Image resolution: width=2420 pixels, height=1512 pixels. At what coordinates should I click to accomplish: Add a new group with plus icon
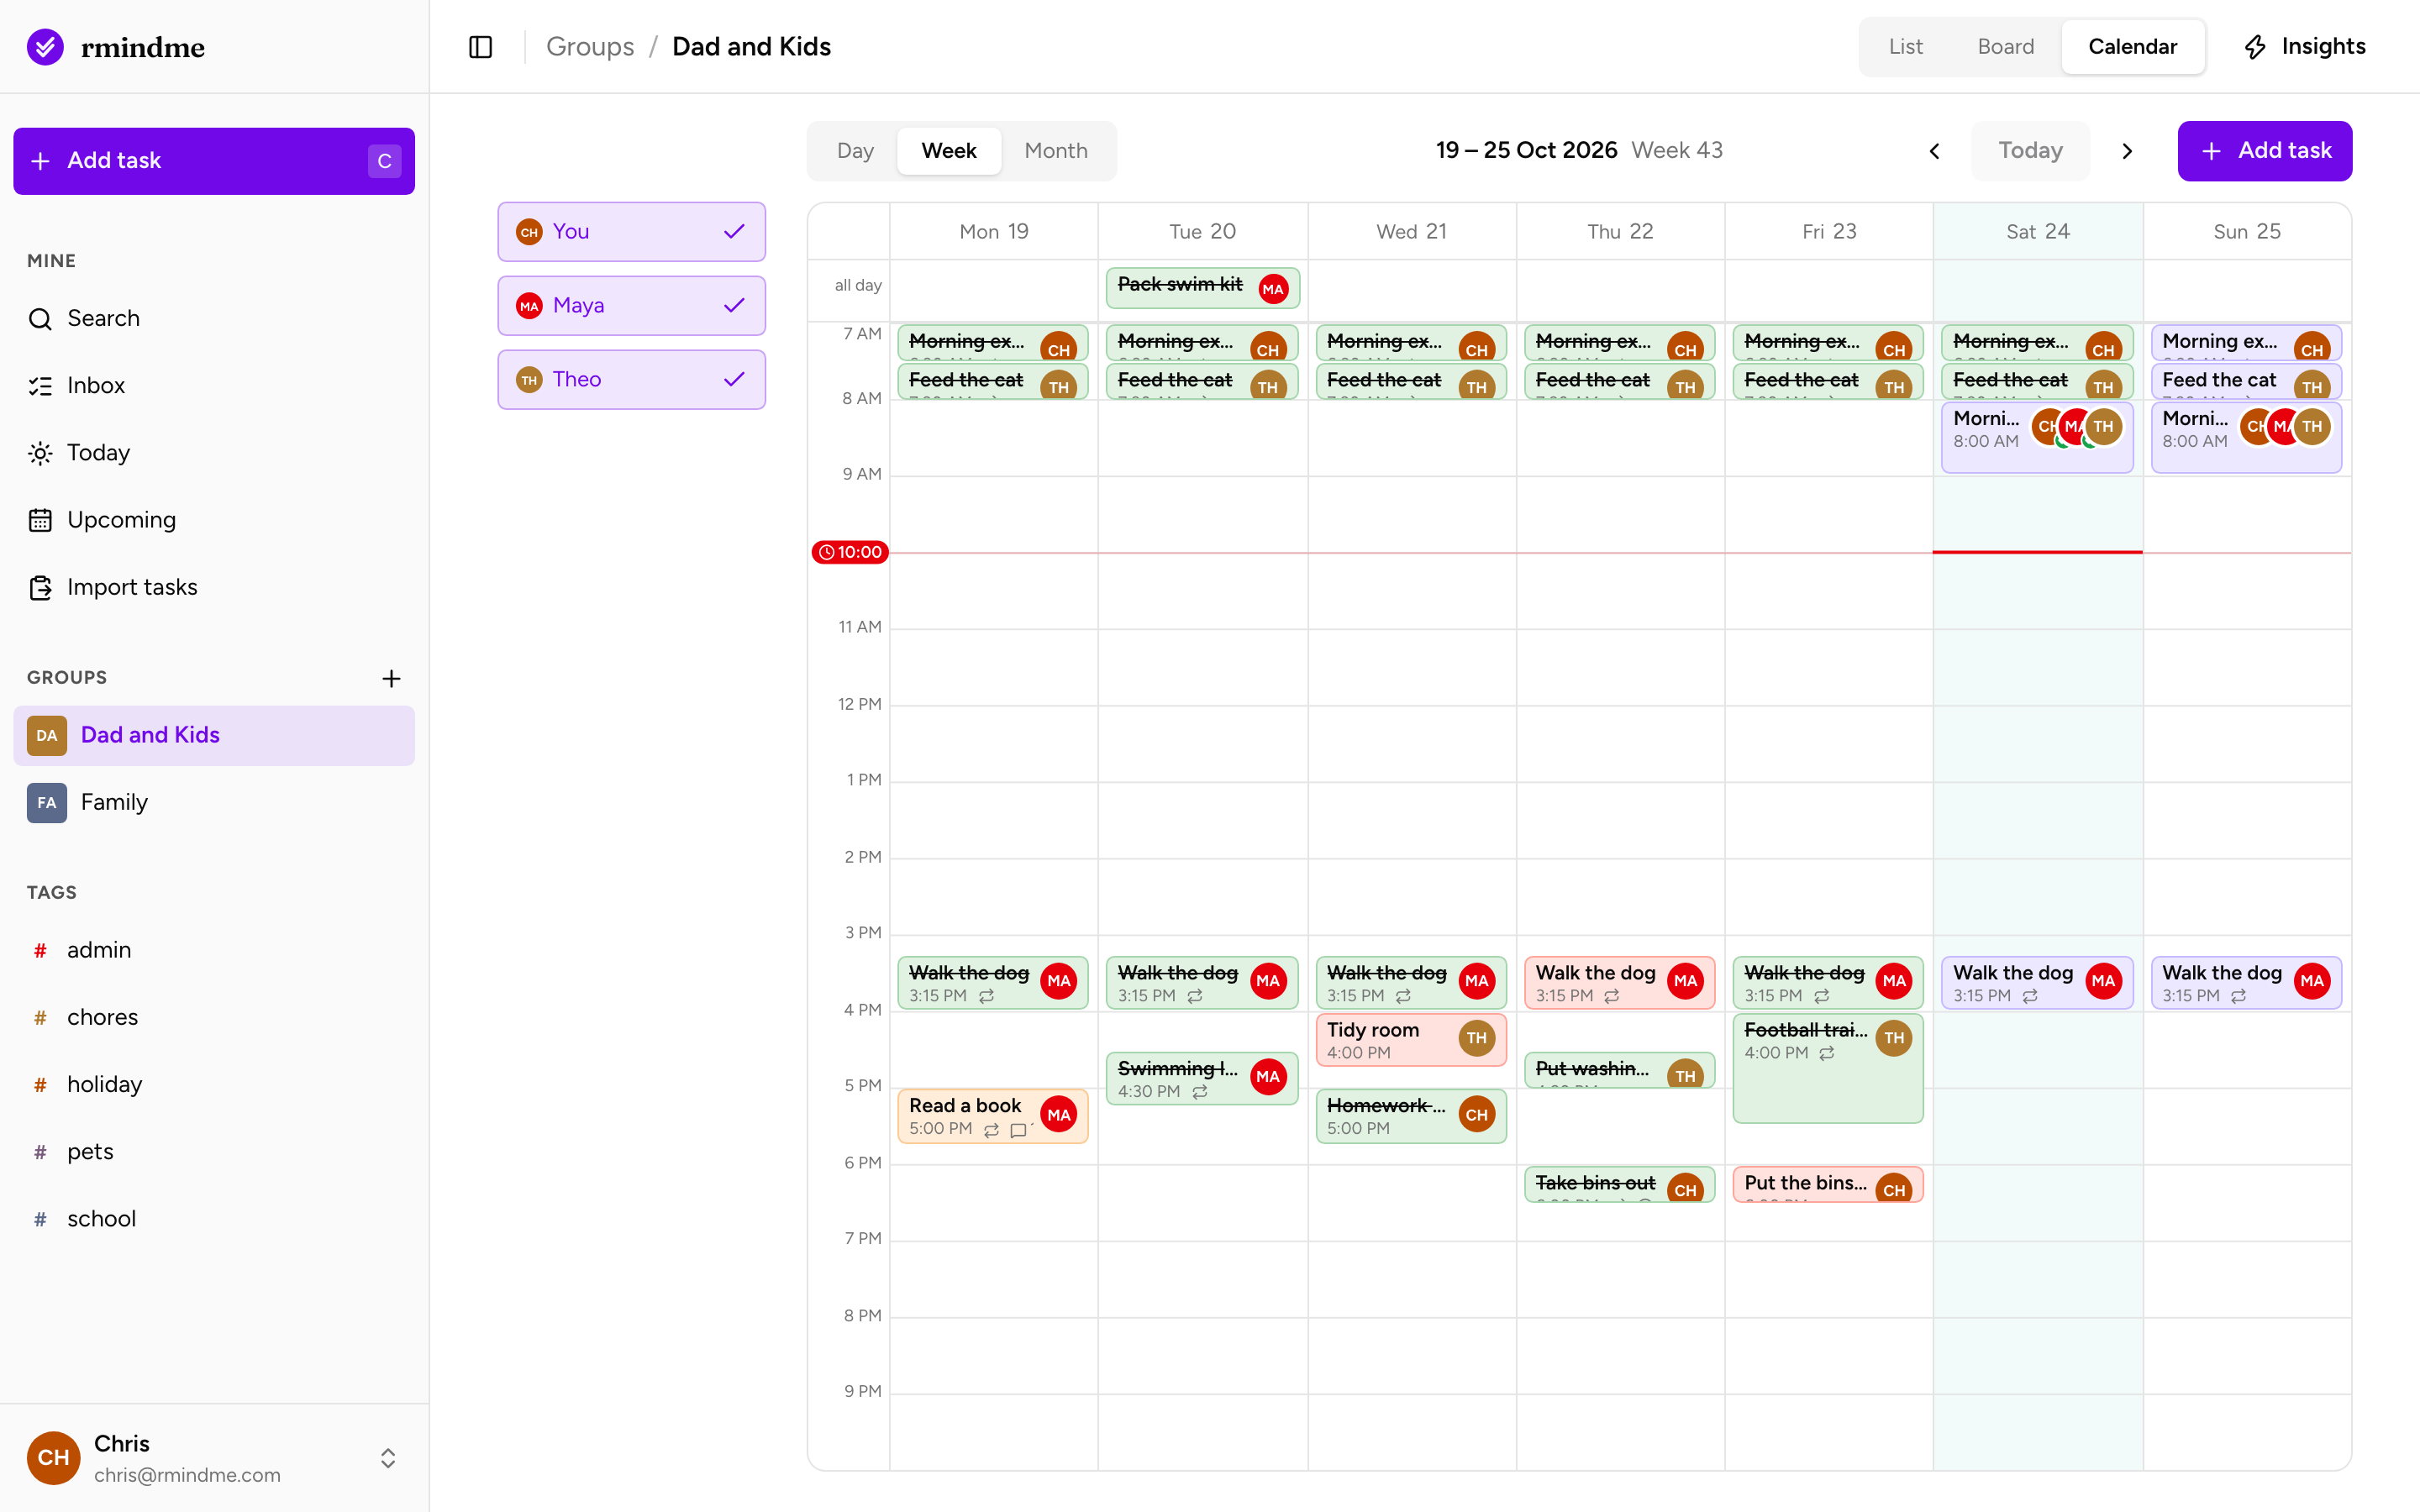point(391,678)
